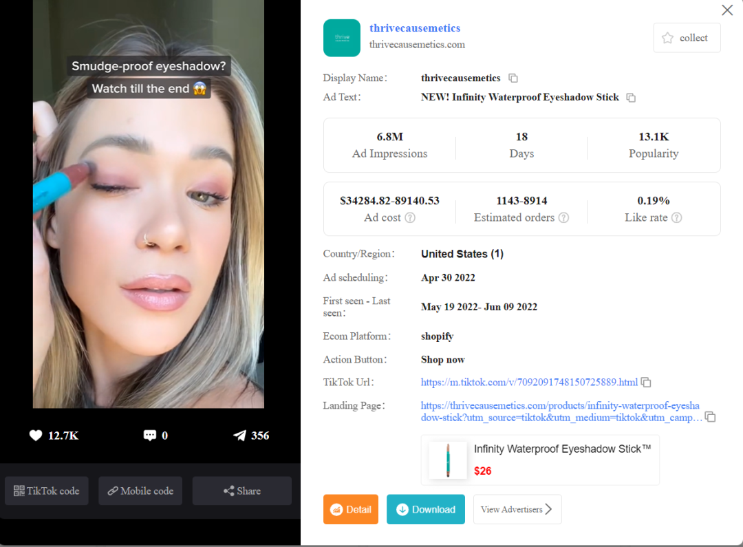743x547 pixels.
Task: Open the TikTok Url link
Action: click(x=529, y=382)
